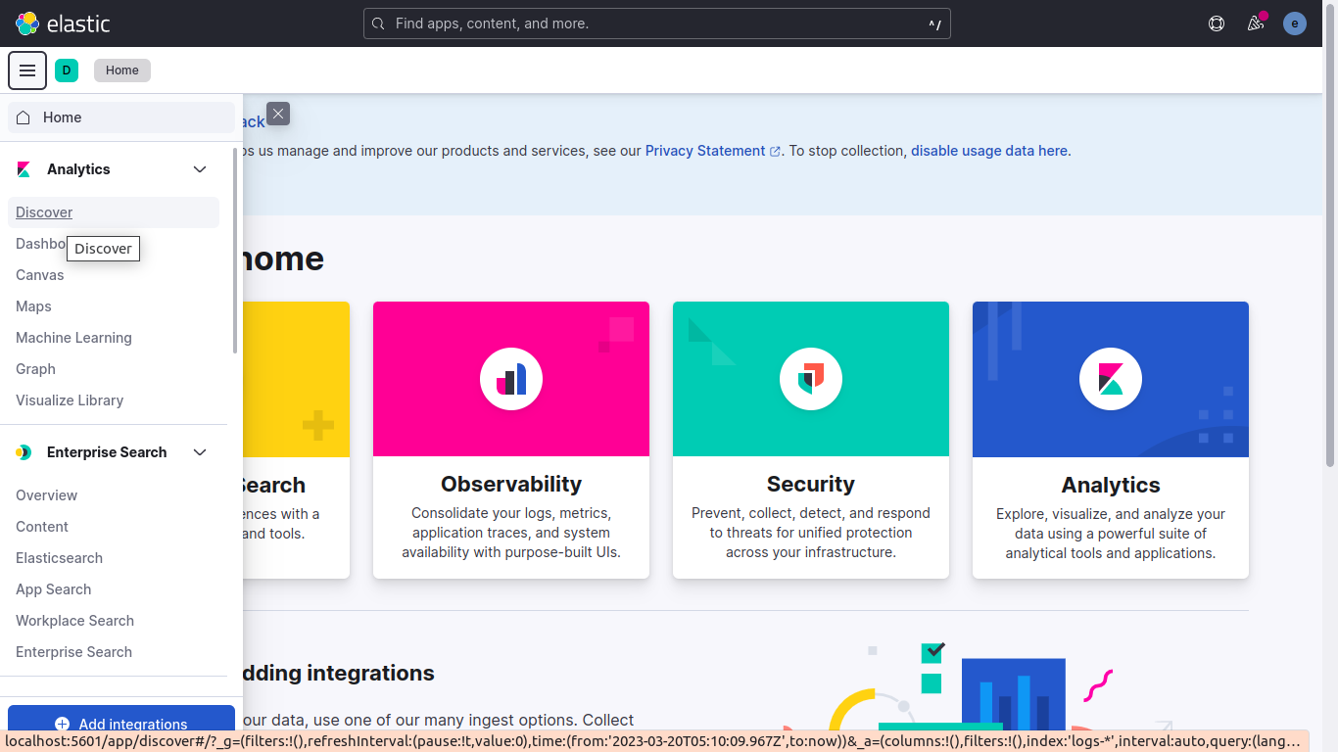
Task: Click the Analytics card Kibana icon
Action: [1111, 379]
